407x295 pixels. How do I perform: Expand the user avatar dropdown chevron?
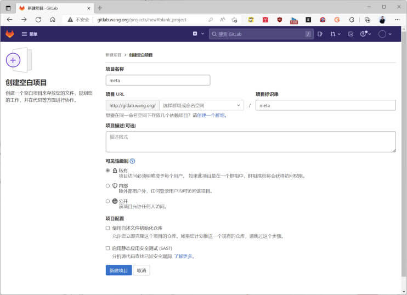click(x=390, y=34)
